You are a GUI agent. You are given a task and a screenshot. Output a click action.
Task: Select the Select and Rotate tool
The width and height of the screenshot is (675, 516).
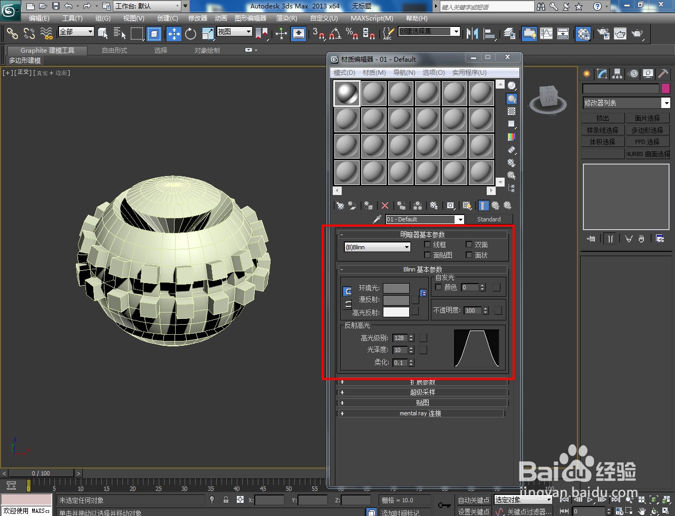point(190,34)
